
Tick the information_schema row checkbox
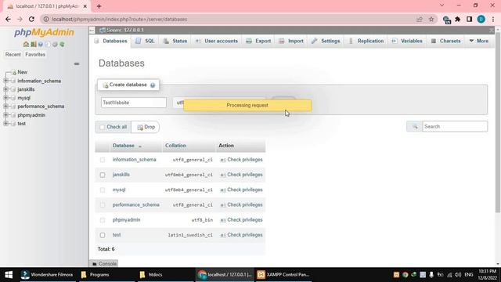point(103,160)
